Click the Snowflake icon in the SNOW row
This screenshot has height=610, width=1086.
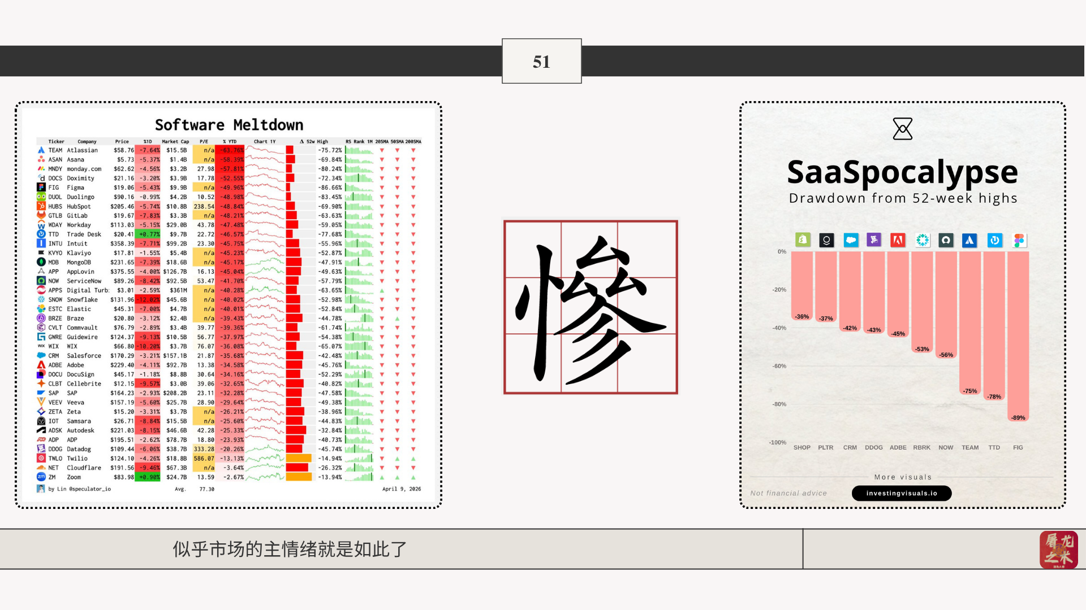point(41,300)
